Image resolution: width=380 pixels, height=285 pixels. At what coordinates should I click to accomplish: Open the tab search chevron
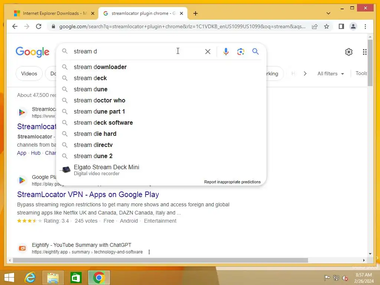click(328, 13)
